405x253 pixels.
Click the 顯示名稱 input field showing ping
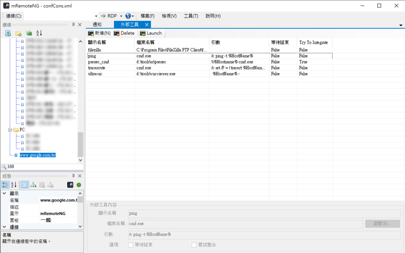click(264, 213)
